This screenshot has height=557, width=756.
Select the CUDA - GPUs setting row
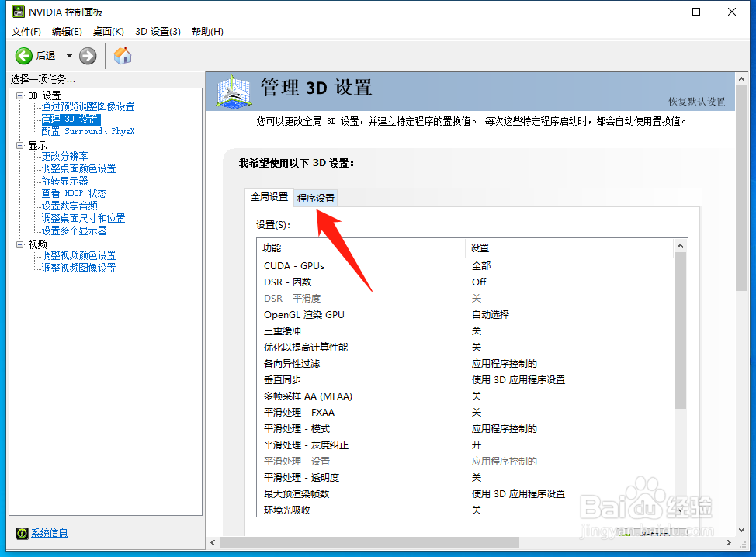tap(466, 266)
